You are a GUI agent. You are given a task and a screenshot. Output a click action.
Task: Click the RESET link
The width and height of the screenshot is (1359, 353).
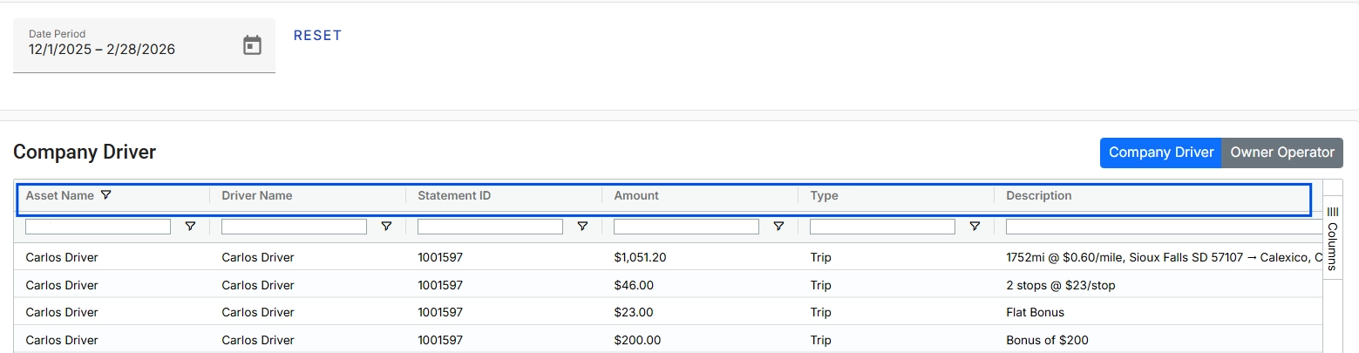(x=317, y=36)
